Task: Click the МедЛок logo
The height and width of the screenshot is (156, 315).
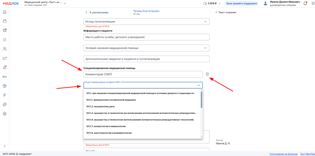Action: pyautogui.click(x=11, y=4)
